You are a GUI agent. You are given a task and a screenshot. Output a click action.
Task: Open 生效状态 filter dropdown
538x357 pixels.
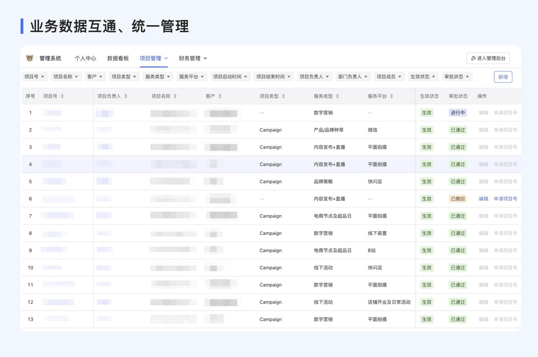coord(423,77)
